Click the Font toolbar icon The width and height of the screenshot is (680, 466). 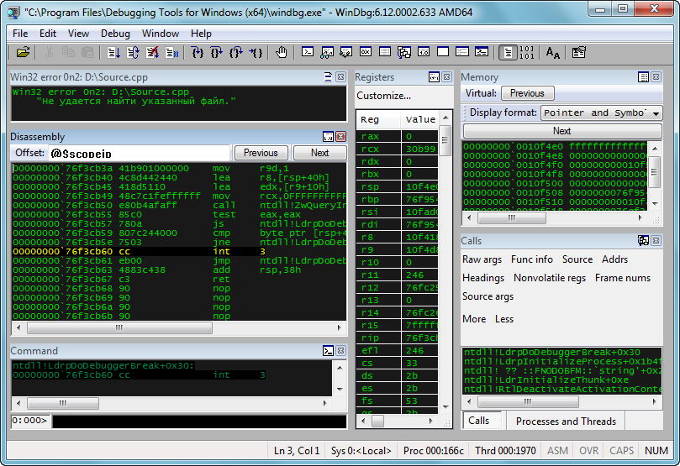point(552,52)
